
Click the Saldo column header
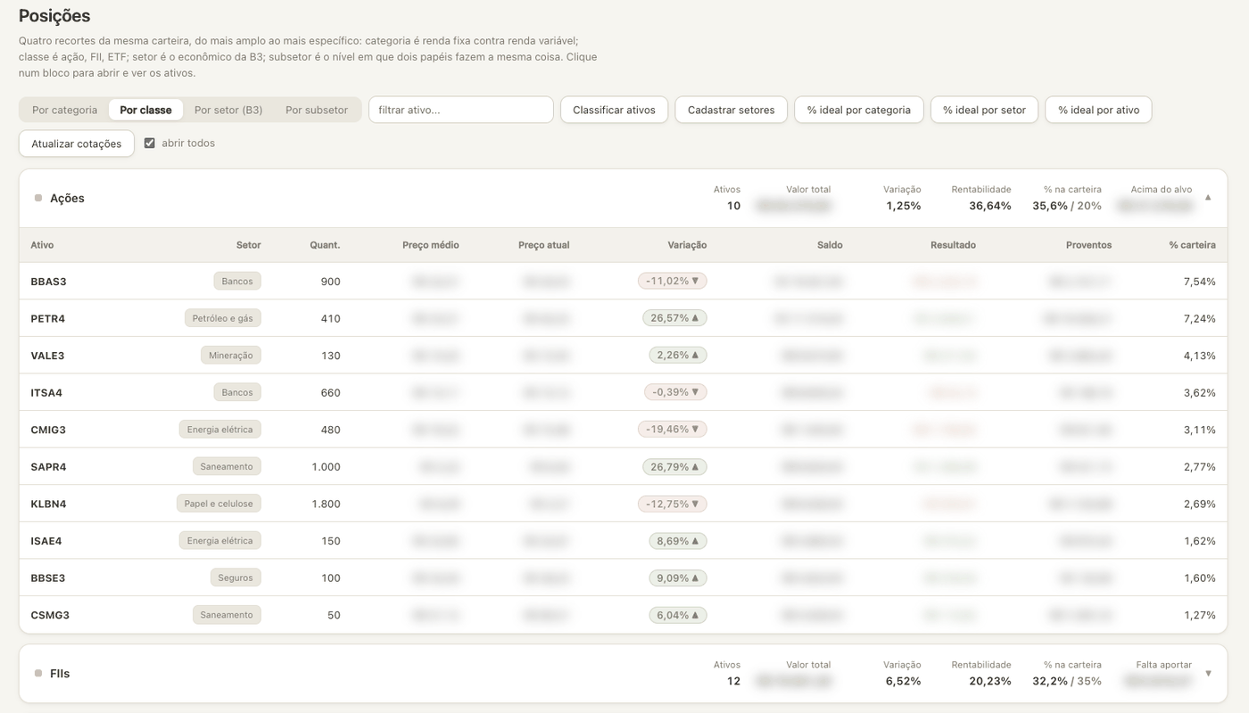[x=830, y=245]
